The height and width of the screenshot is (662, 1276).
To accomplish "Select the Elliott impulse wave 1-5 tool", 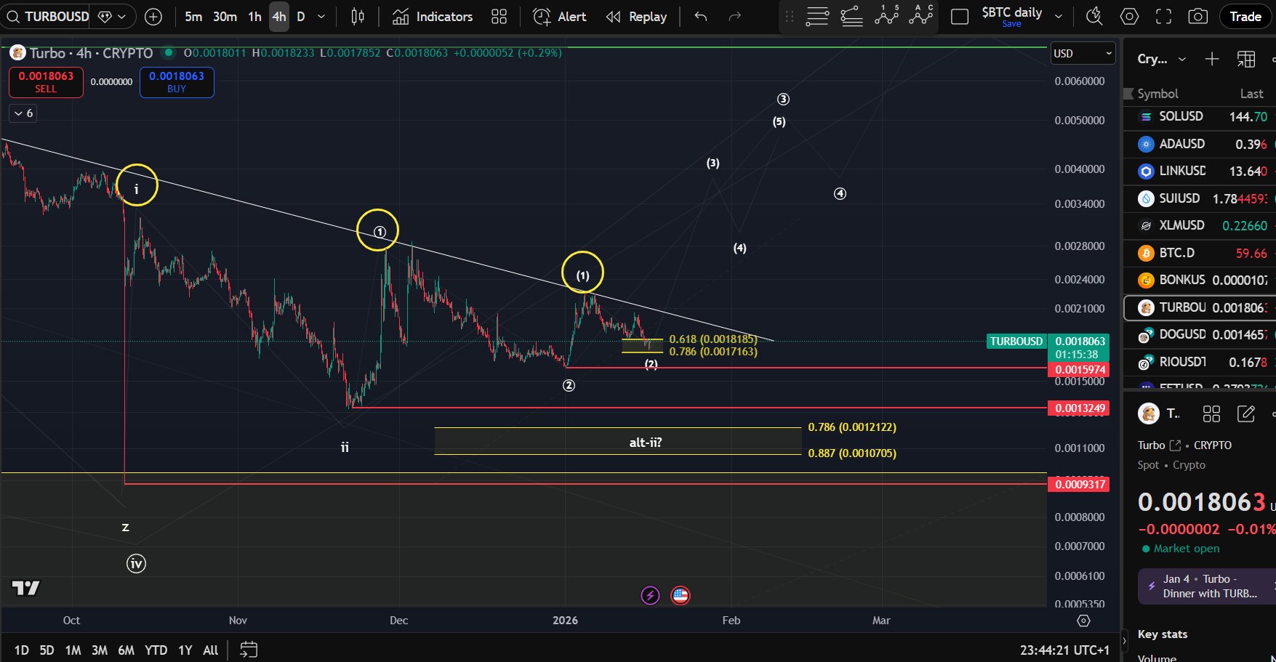I will click(886, 16).
